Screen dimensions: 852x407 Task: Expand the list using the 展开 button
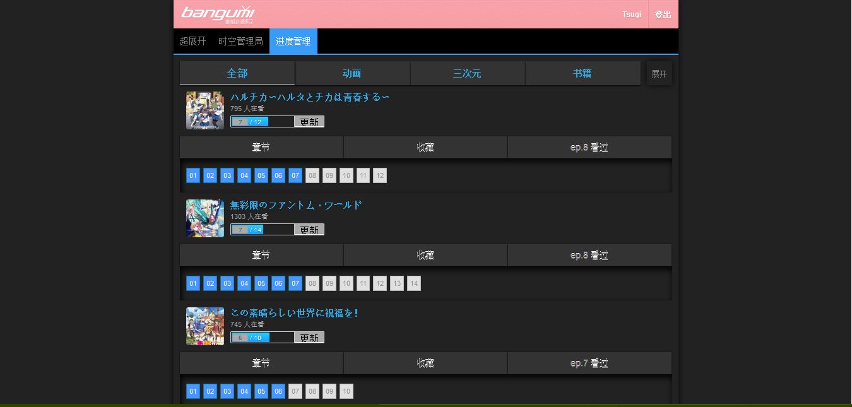(659, 73)
